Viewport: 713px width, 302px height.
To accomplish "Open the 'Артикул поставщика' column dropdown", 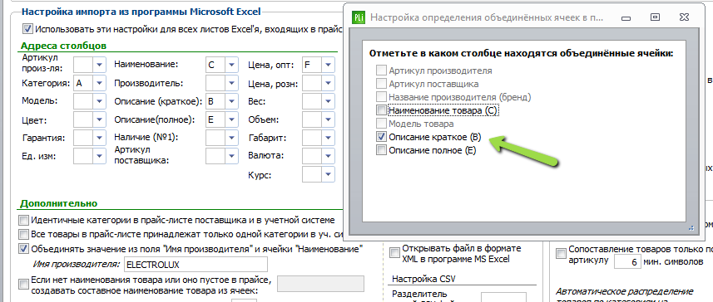I will pyautogui.click(x=231, y=157).
